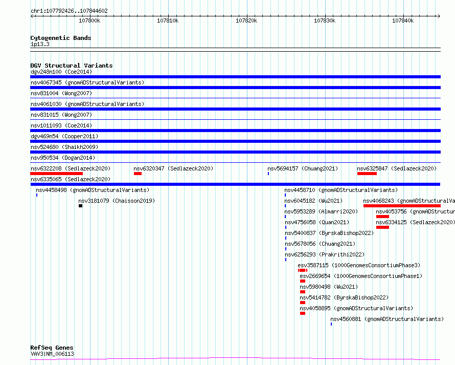Image resolution: width=455 pixels, height=365 pixels.
Task: Click the red bar under nsv6334125
Action: tap(382, 227)
